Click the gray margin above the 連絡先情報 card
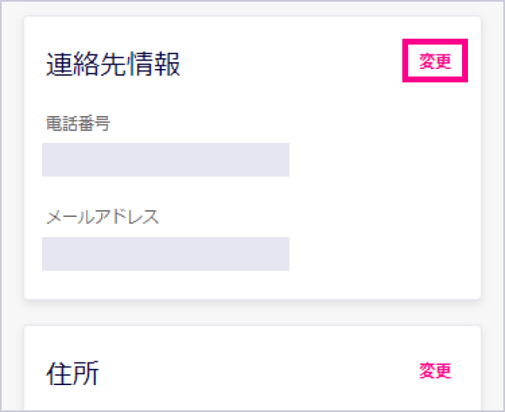Viewport: 505px width, 412px height. coord(252,8)
